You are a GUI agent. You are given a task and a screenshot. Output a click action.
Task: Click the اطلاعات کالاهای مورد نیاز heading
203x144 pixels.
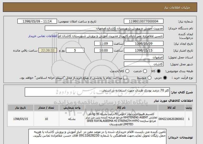click(173, 101)
